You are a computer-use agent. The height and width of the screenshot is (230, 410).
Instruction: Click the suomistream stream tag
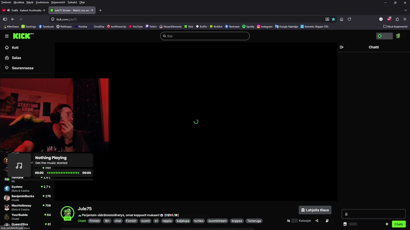pyautogui.click(x=217, y=221)
